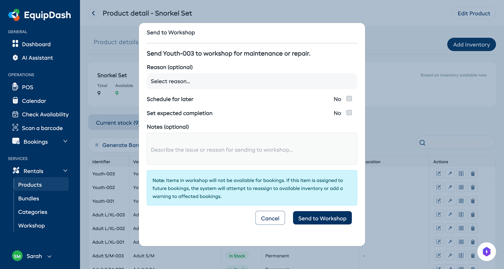504x269 pixels.
Task: Open the AI Assistant panel
Action: point(37,58)
